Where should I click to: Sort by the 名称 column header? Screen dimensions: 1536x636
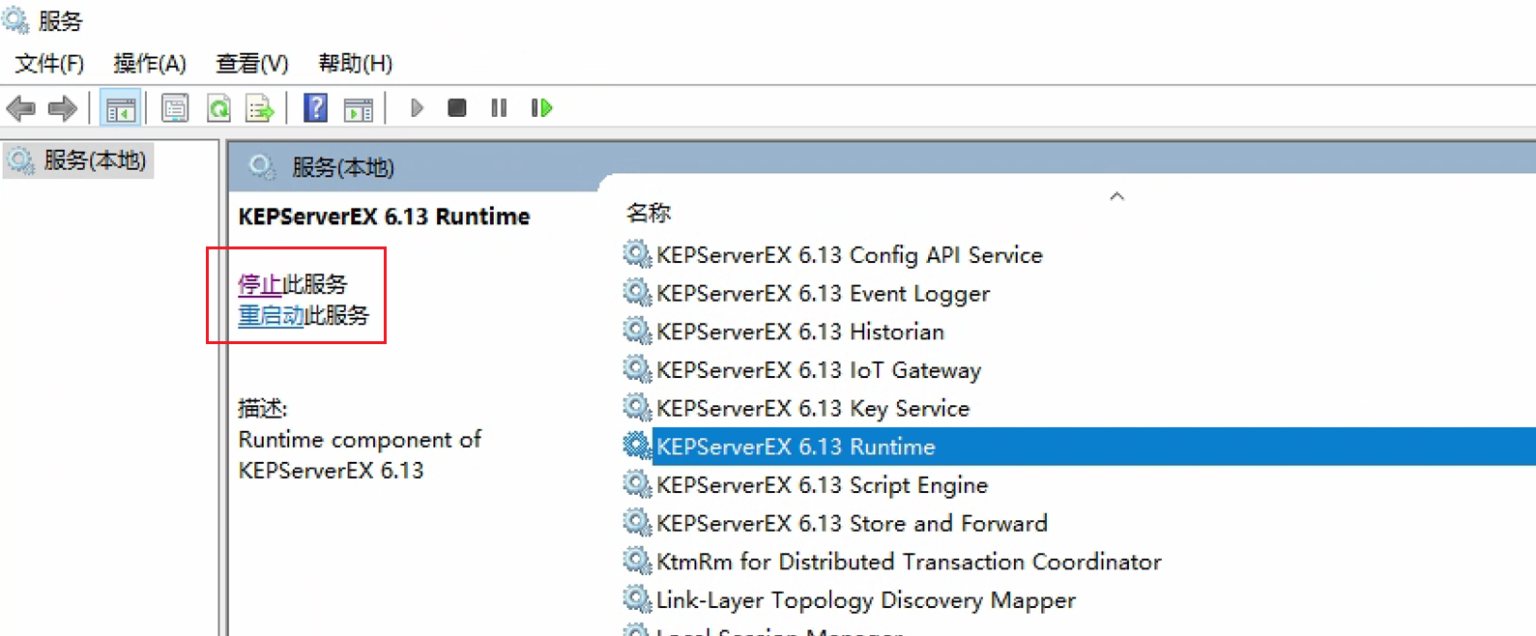649,213
